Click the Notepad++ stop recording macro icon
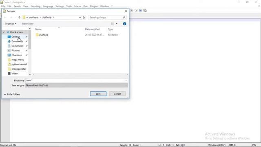Viewport: 261px width, 147px height. (x=132, y=10)
